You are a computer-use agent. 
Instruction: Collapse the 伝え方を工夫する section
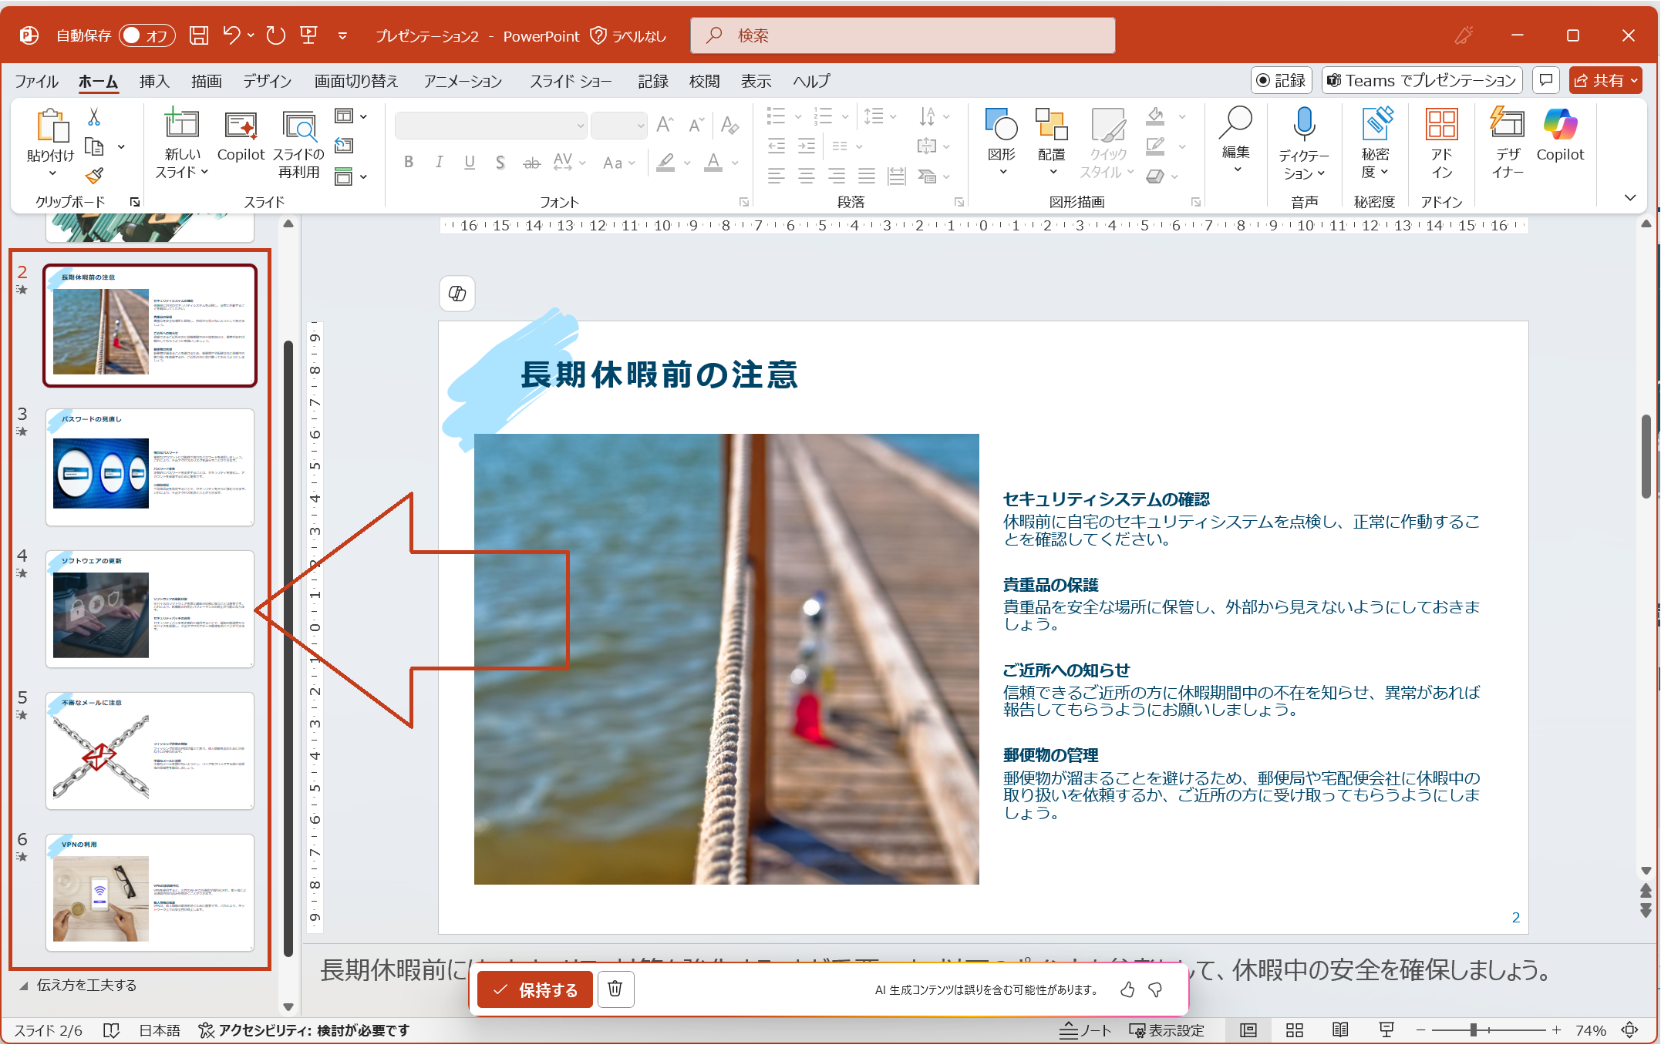23,986
